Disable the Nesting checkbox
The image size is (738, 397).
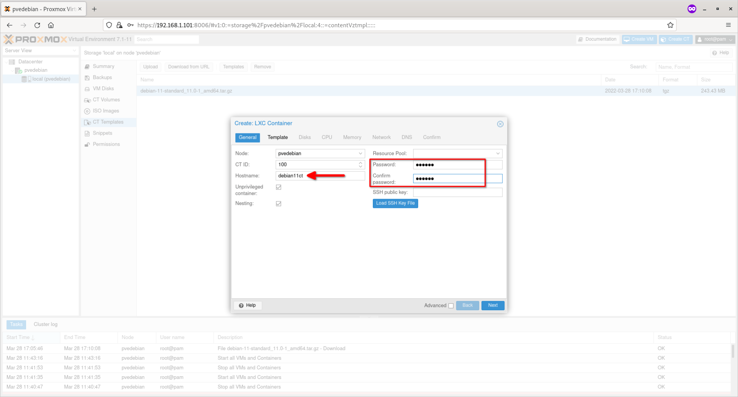coord(279,203)
